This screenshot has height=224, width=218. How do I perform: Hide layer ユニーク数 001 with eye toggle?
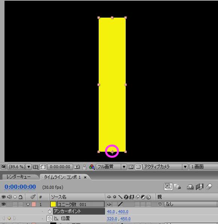tap(3, 204)
